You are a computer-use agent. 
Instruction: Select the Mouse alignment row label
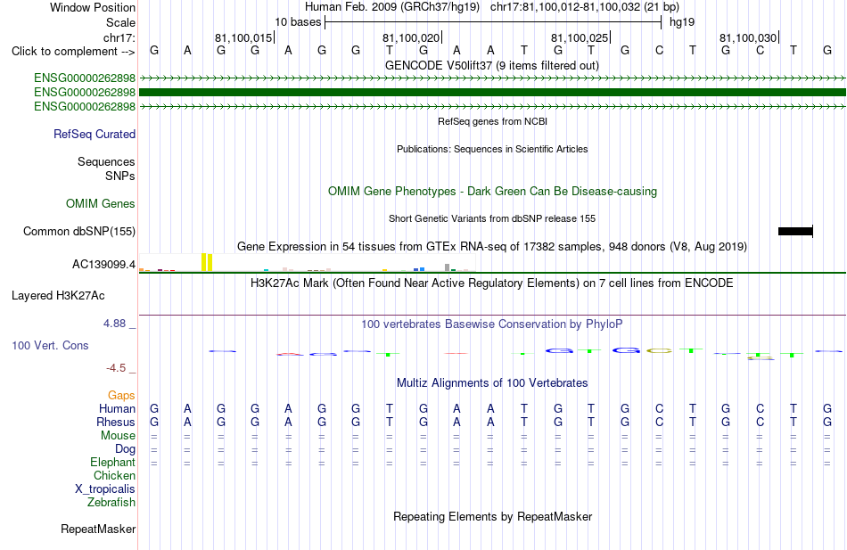(118, 436)
